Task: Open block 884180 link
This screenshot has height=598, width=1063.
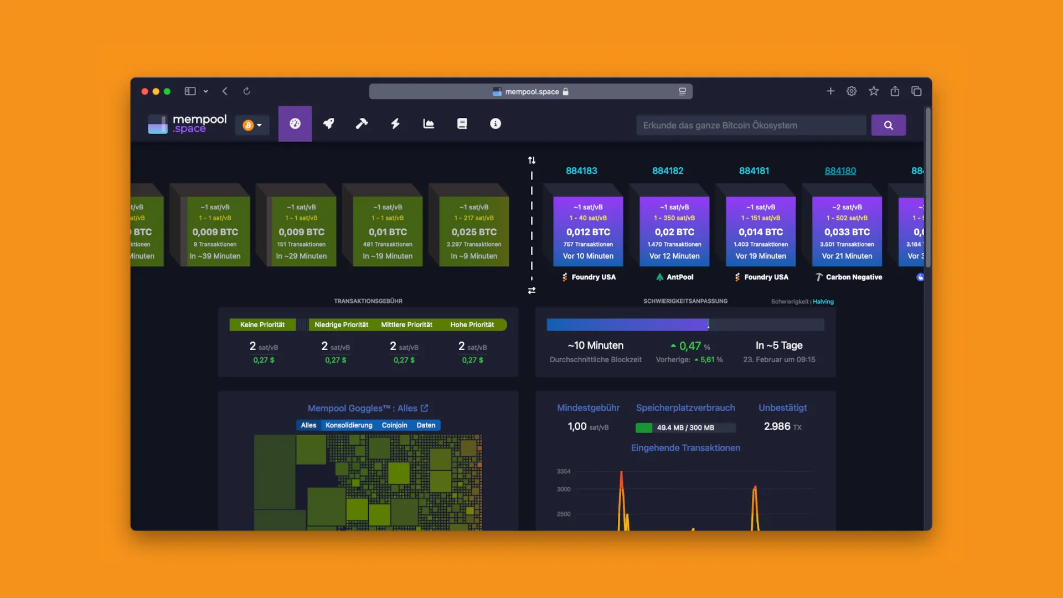Action: click(x=840, y=171)
